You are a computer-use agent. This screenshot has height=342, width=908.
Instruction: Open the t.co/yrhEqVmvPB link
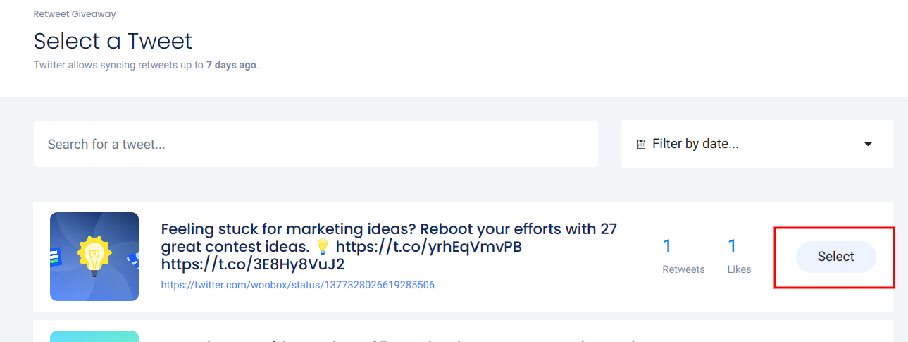[x=428, y=247]
